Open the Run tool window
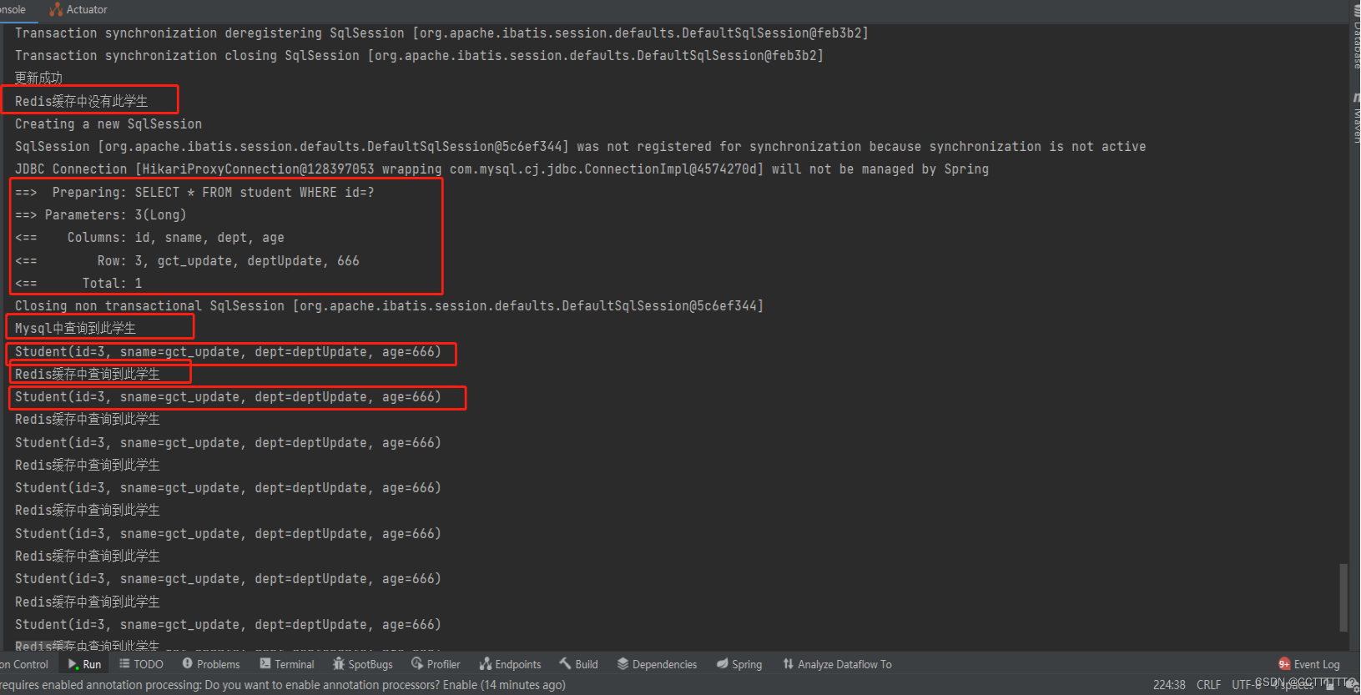The width and height of the screenshot is (1361, 695). pos(84,664)
